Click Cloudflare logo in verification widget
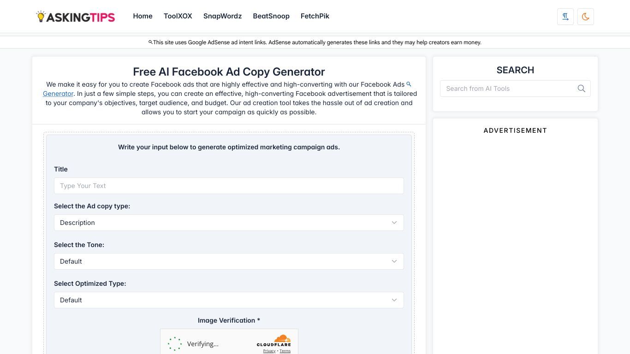630x354 pixels. click(274, 341)
